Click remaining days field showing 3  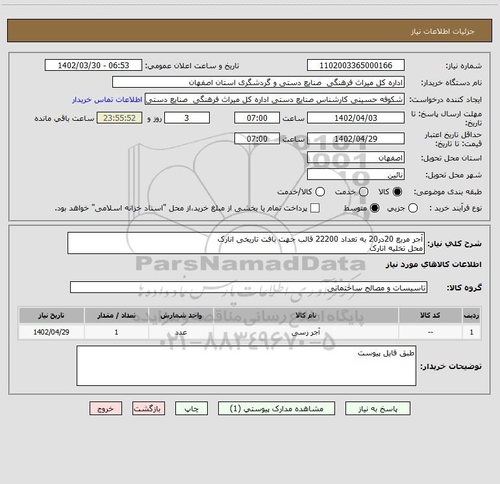click(x=187, y=118)
